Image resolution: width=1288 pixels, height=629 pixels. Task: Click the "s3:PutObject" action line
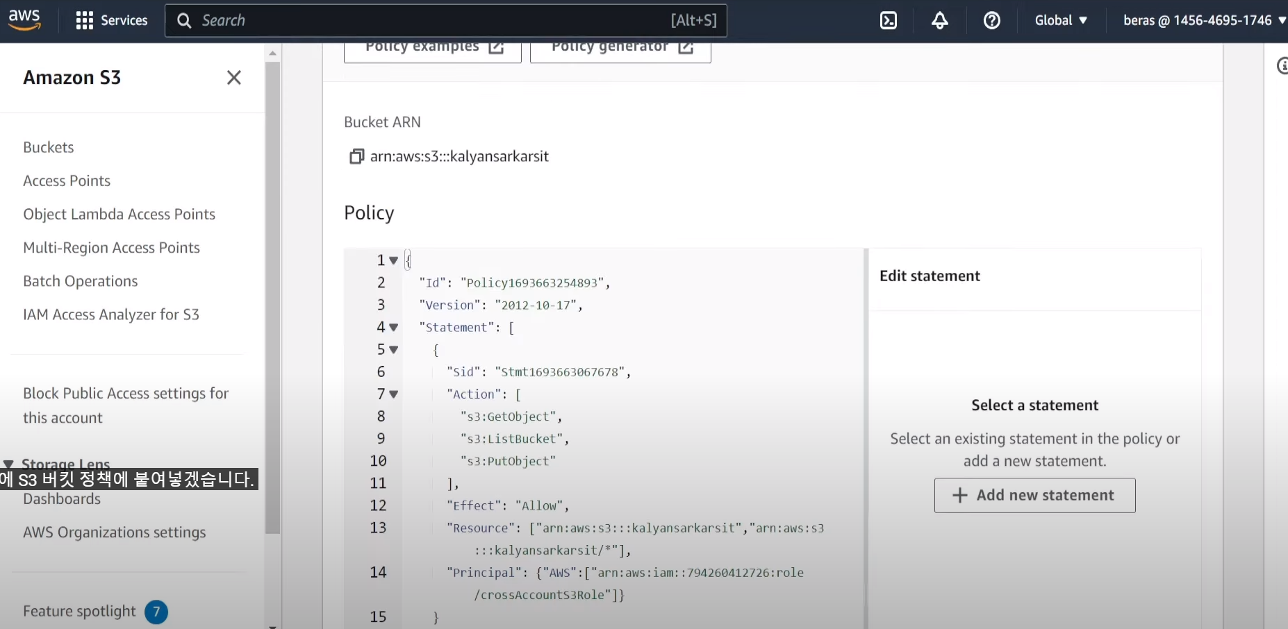[x=508, y=460]
